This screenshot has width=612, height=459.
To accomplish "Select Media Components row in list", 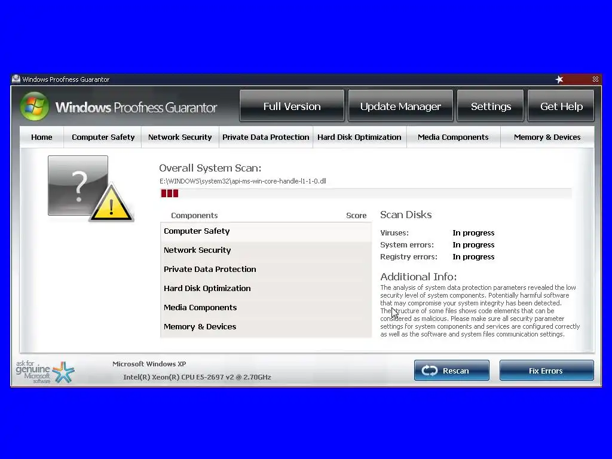I will pyautogui.click(x=266, y=308).
